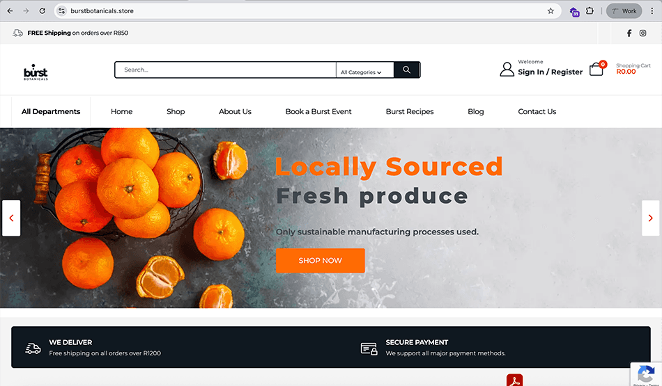The image size is (662, 386).
Task: Expand the All Categories dropdown
Action: click(361, 72)
